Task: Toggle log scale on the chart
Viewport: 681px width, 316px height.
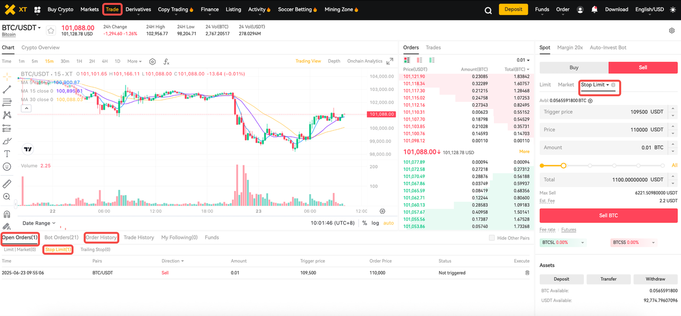Action: tap(375, 223)
